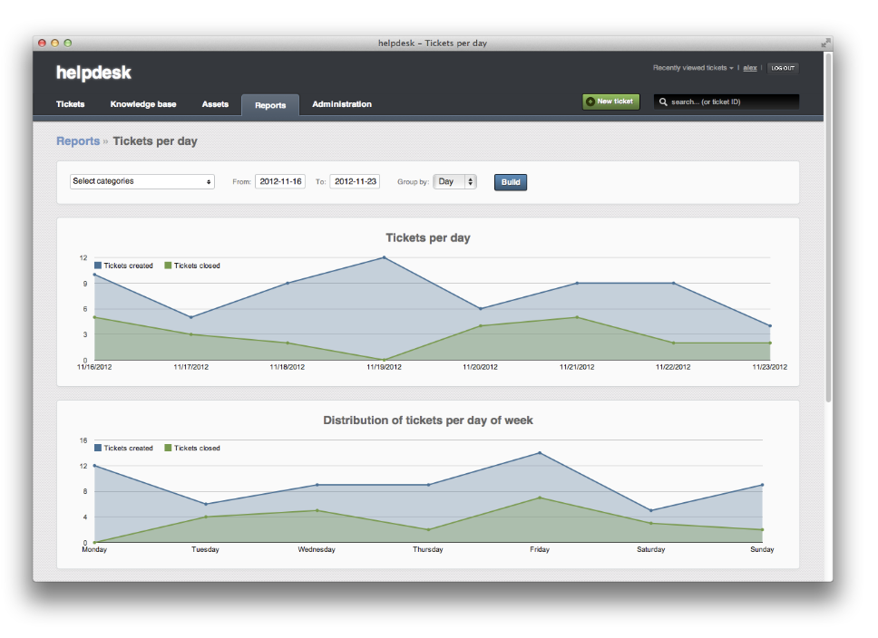
Task: Click inside the From date field
Action: pyautogui.click(x=279, y=180)
